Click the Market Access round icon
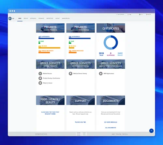The image size is (163, 145). coord(40,74)
